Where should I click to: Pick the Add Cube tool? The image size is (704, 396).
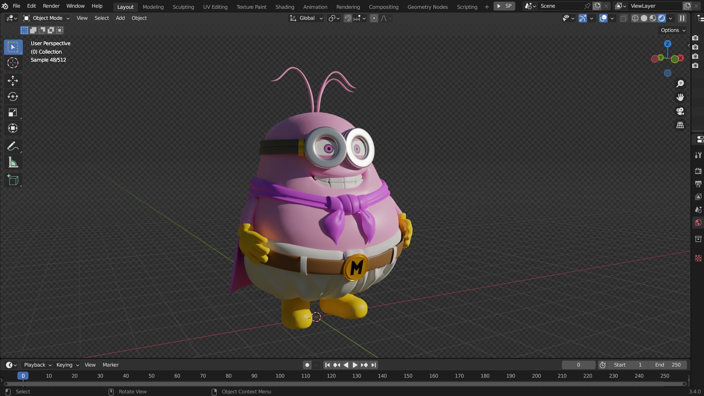pyautogui.click(x=13, y=180)
